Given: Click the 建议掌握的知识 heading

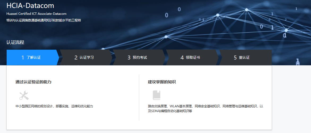Looking at the screenshot, I should click(x=162, y=82).
